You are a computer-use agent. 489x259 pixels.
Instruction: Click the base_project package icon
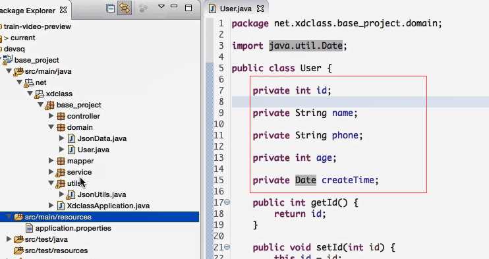coord(50,105)
